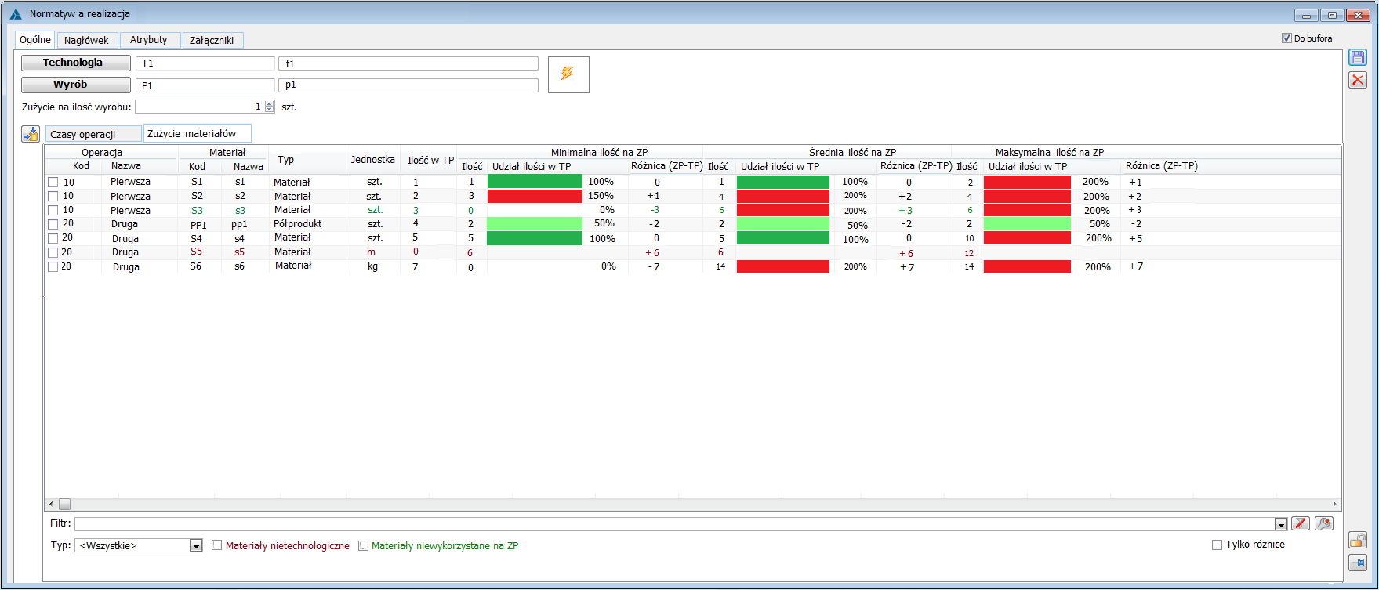Image resolution: width=1379 pixels, height=590 pixels.
Task: Open the Czasy operacji tab
Action: tap(93, 134)
